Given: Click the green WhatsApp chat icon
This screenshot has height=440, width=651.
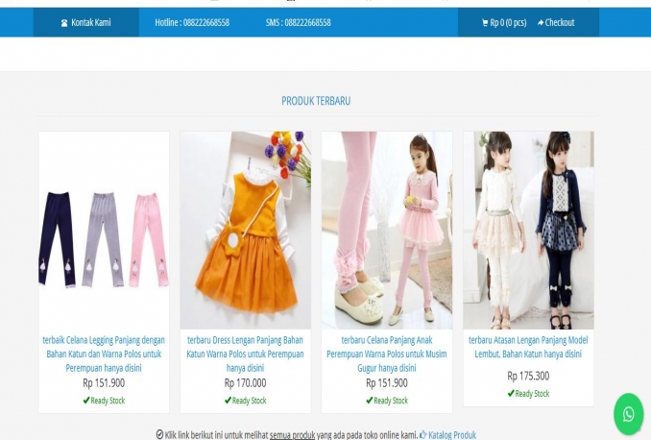Looking at the screenshot, I should click(628, 414).
